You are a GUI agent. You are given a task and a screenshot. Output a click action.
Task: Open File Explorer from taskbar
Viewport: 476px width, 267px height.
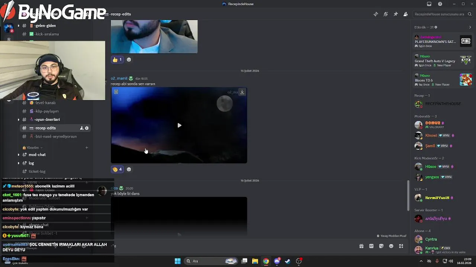point(255,261)
